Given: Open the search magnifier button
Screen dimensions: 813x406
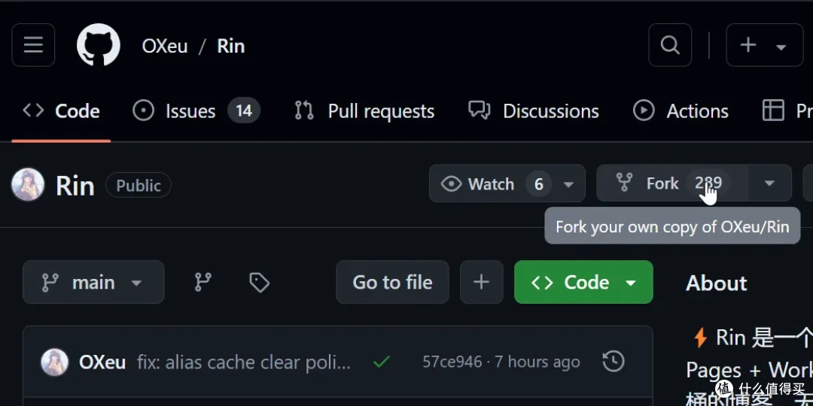Looking at the screenshot, I should 670,45.
